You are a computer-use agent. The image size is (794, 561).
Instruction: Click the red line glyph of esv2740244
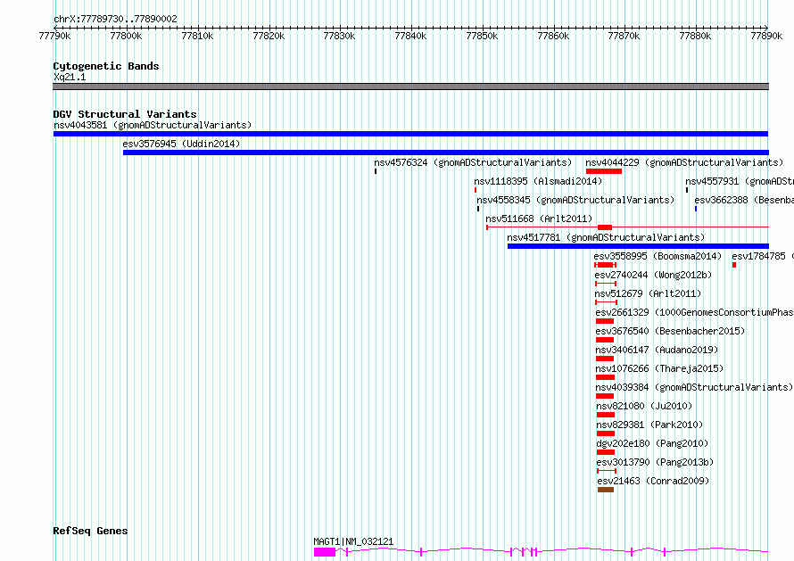(606, 284)
